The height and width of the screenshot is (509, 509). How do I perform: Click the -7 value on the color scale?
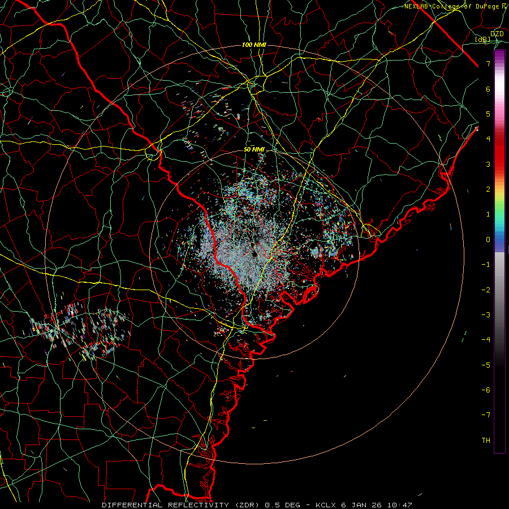486,415
